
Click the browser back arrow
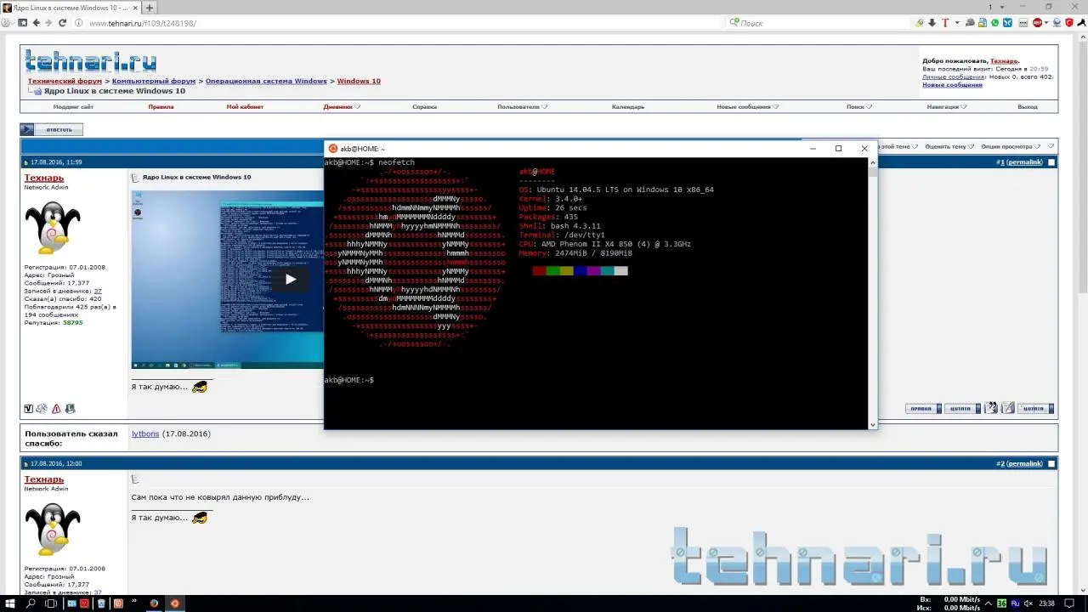[x=37, y=23]
